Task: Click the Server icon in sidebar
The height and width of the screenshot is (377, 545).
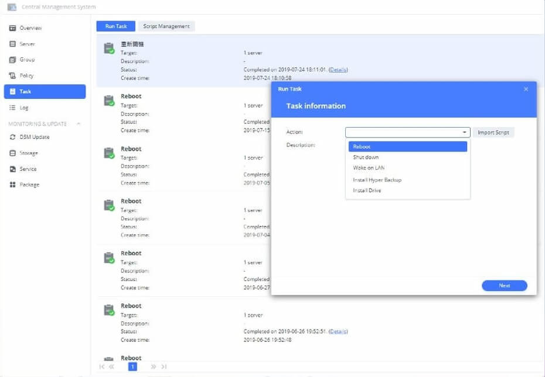Action: pyautogui.click(x=12, y=44)
